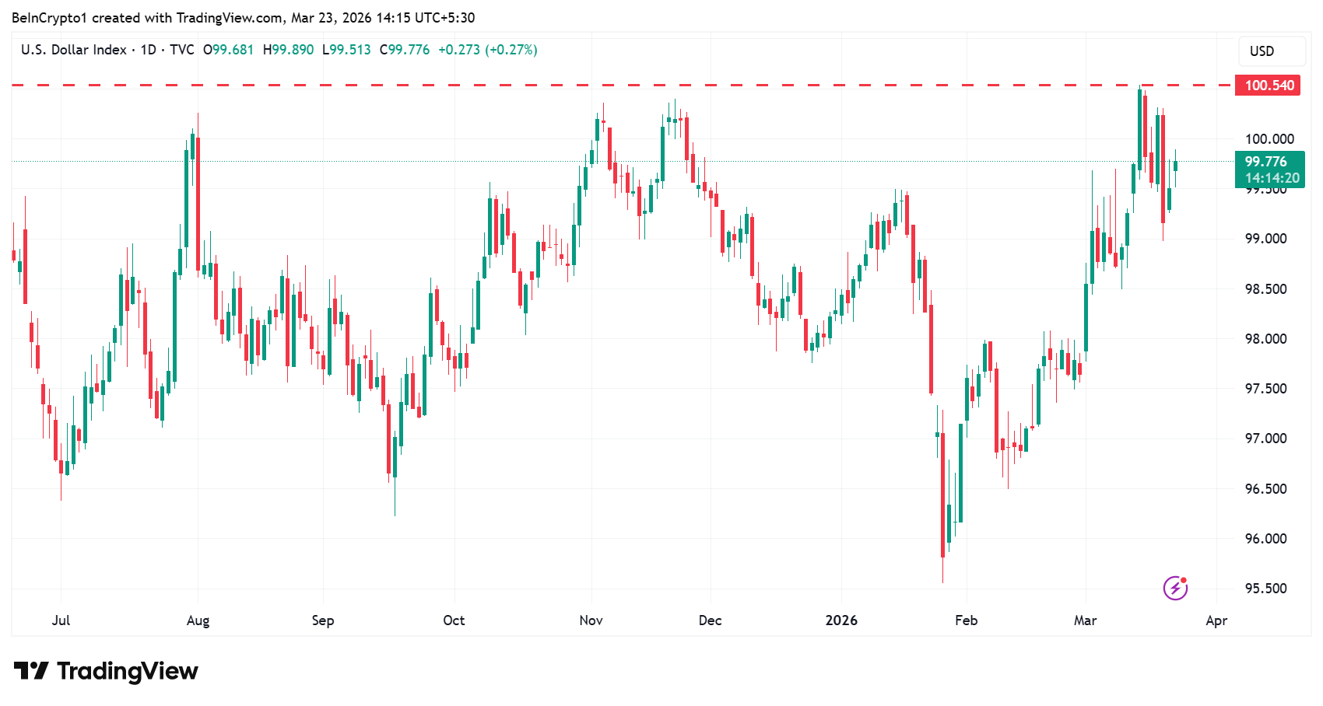
Task: Select the Jul label on time axis
Action: coord(61,620)
